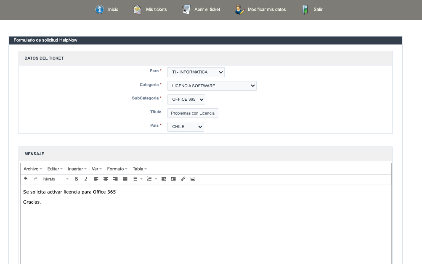Viewport: 422px width, 264px height.
Task: Center-align the message text
Action: (106, 179)
